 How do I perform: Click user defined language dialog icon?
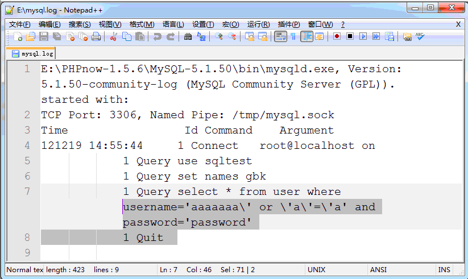pyautogui.click(x=320, y=37)
